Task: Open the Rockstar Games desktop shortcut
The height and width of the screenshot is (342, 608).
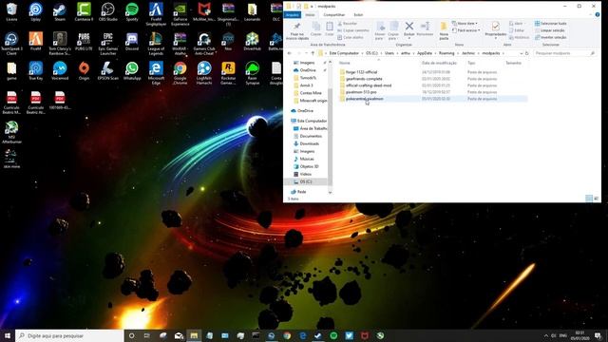Action: click(228, 73)
